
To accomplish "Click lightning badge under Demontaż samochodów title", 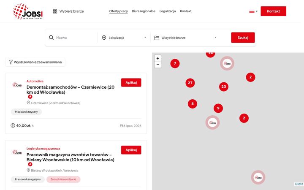I will 30,97.
